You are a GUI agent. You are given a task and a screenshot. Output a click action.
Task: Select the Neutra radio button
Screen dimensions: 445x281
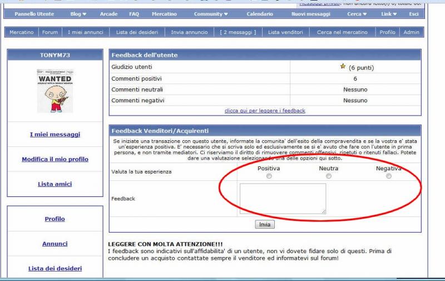pos(329,176)
